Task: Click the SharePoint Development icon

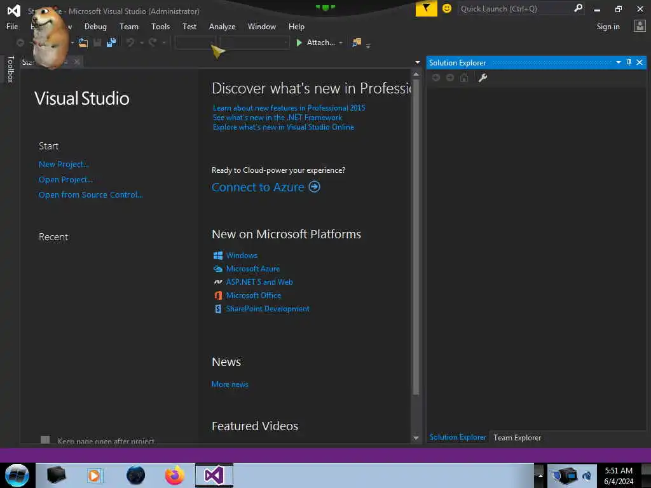Action: pyautogui.click(x=218, y=309)
